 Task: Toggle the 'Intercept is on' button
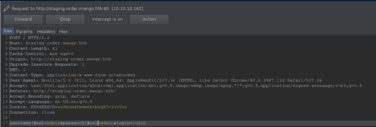107,19
